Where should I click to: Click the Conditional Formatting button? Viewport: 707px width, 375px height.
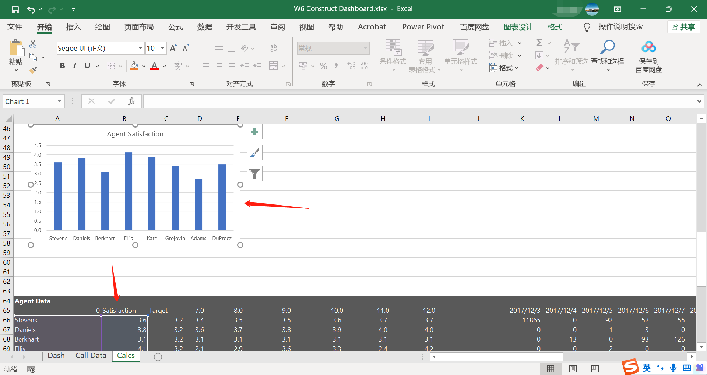393,56
